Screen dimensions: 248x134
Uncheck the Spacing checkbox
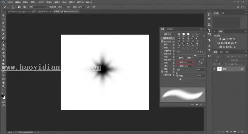click(x=178, y=76)
